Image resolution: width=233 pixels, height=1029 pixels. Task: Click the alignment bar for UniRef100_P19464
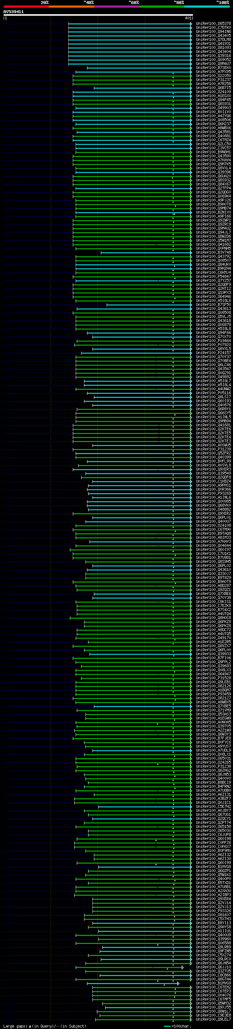click(x=135, y=341)
